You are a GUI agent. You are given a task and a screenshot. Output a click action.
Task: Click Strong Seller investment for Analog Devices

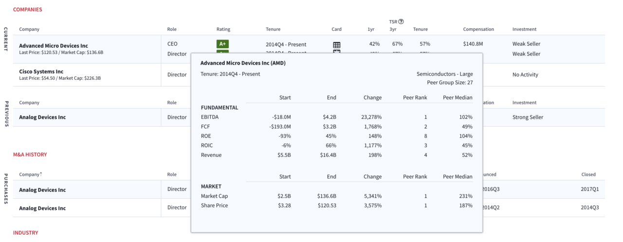(528, 117)
